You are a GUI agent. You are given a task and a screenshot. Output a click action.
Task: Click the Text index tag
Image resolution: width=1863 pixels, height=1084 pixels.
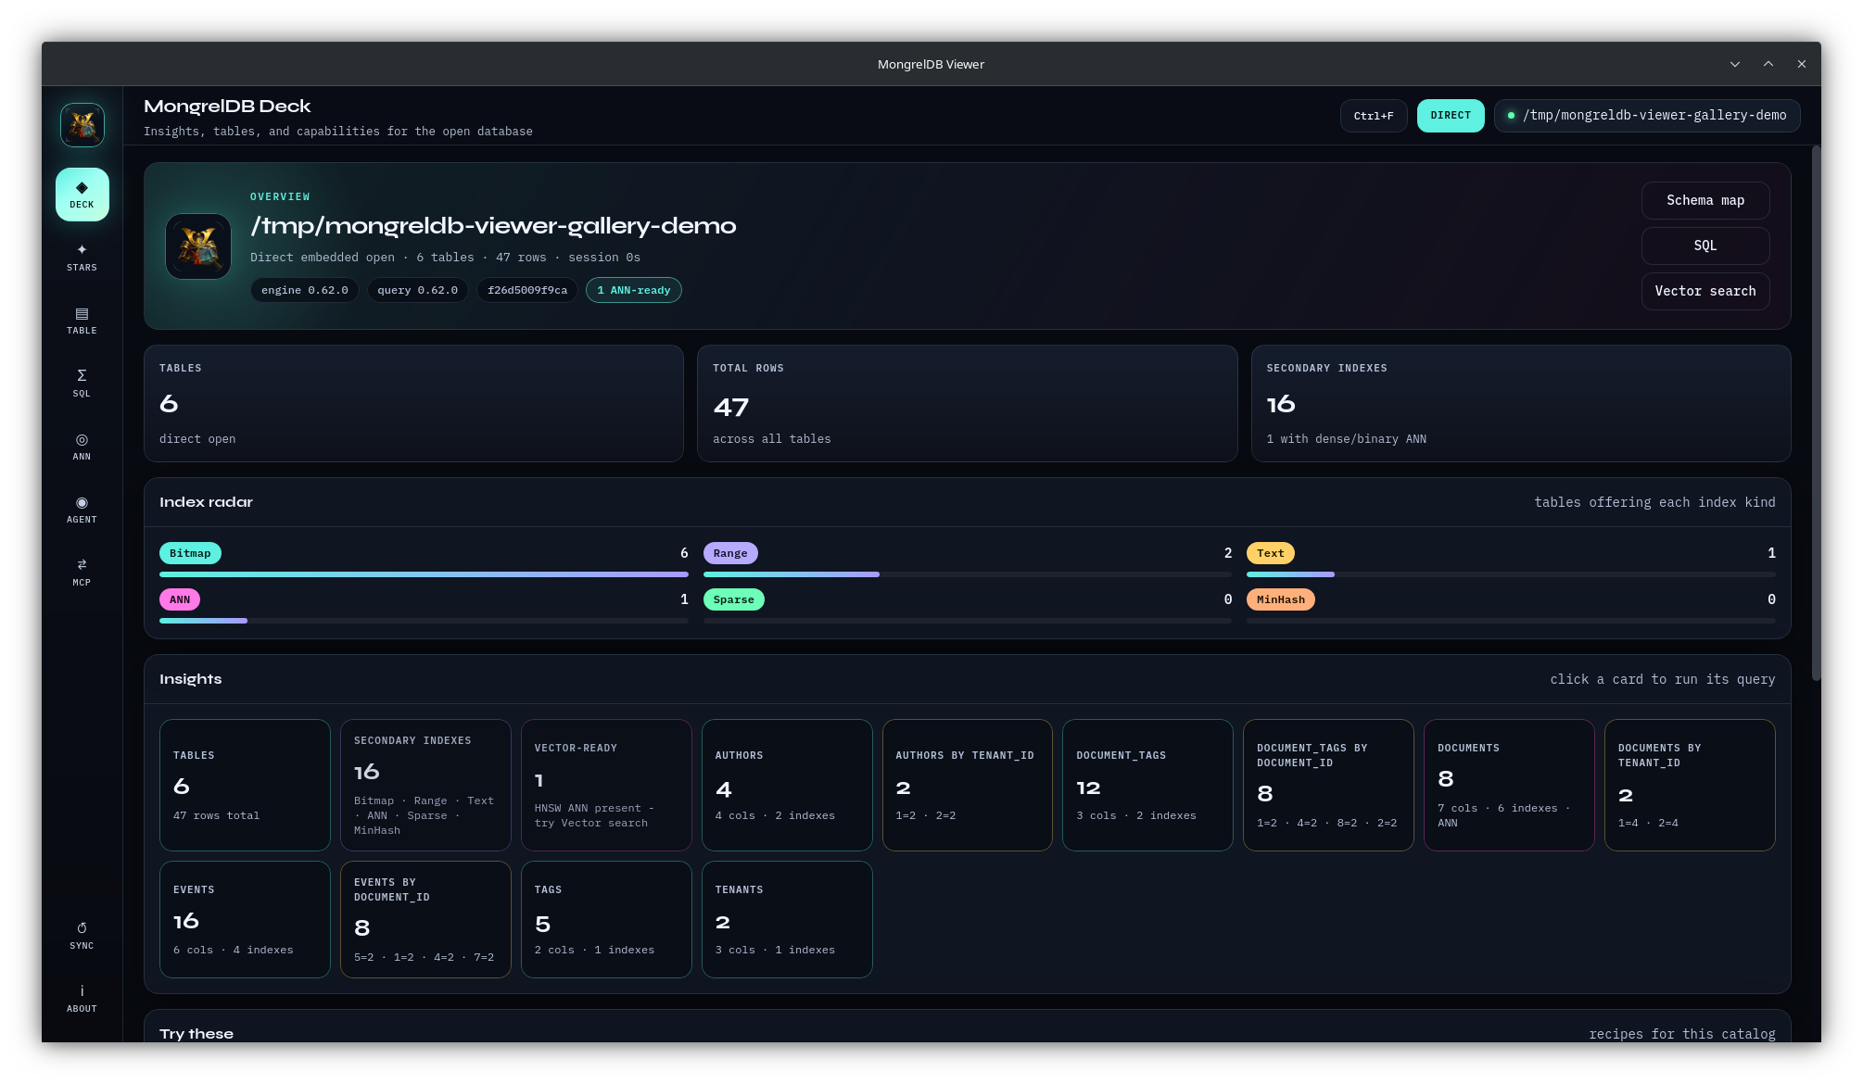click(1271, 553)
